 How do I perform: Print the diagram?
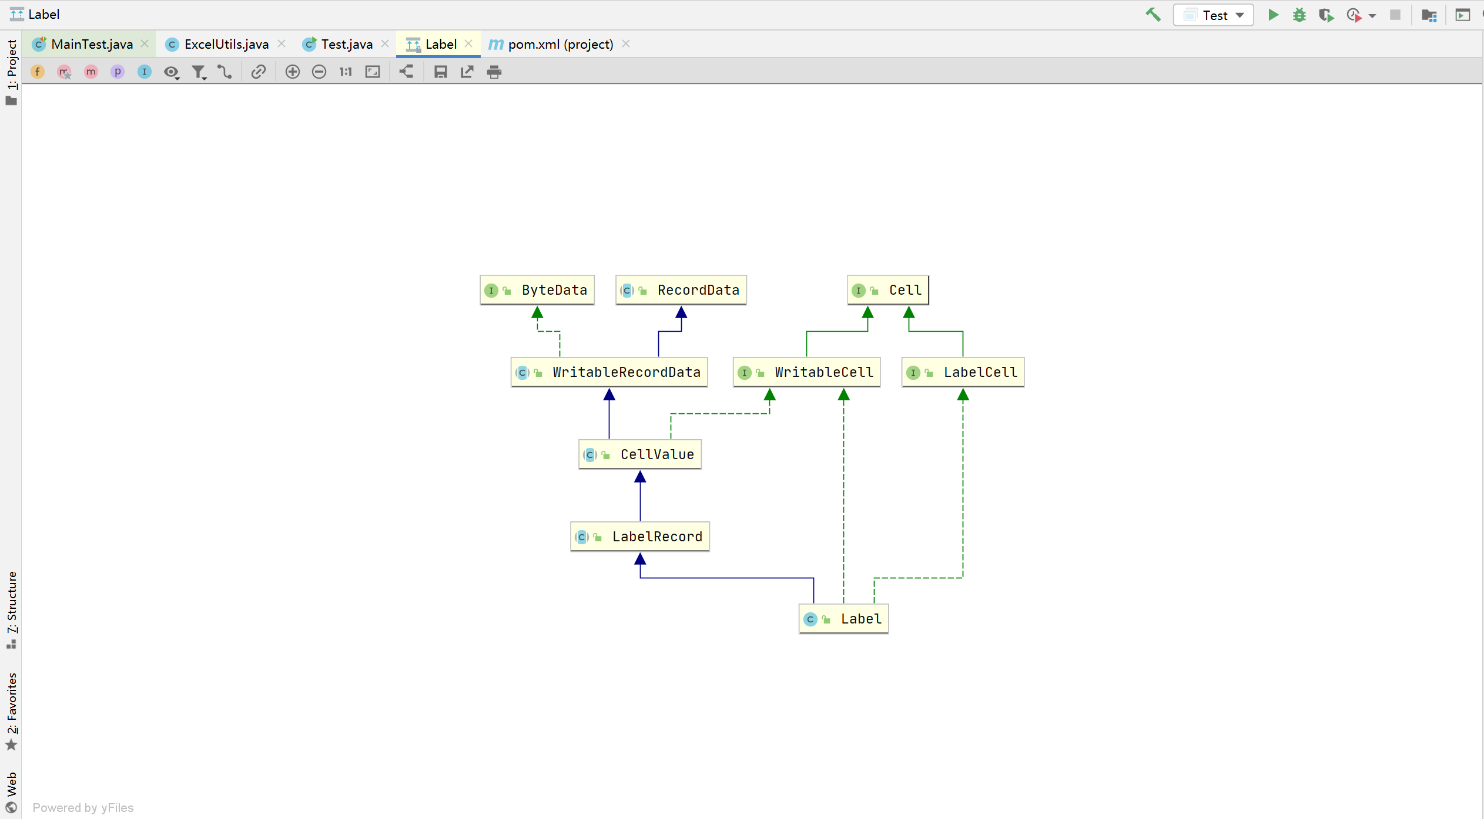pyautogui.click(x=494, y=72)
